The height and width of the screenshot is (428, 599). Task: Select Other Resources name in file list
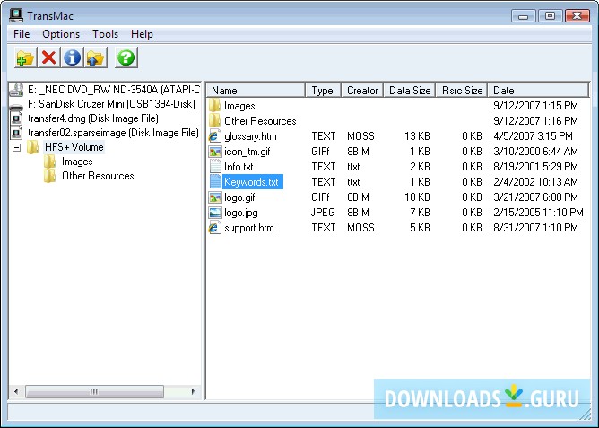click(260, 121)
